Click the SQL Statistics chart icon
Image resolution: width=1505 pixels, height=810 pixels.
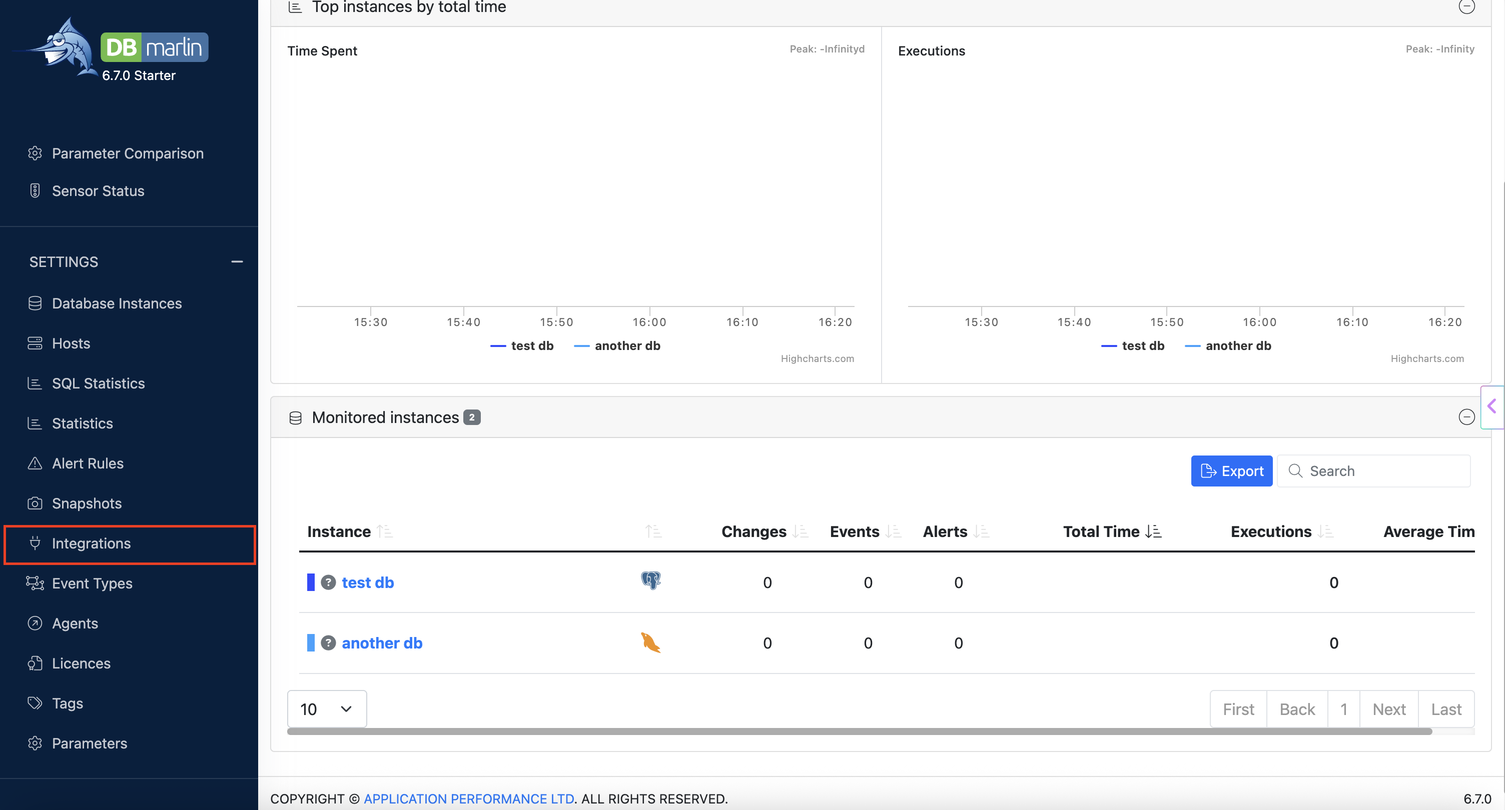35,383
